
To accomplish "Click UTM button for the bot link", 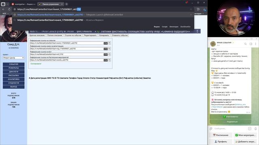I will (106, 55).
